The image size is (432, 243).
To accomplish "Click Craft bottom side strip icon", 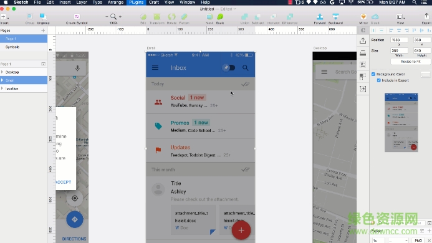I will [x=363, y=89].
